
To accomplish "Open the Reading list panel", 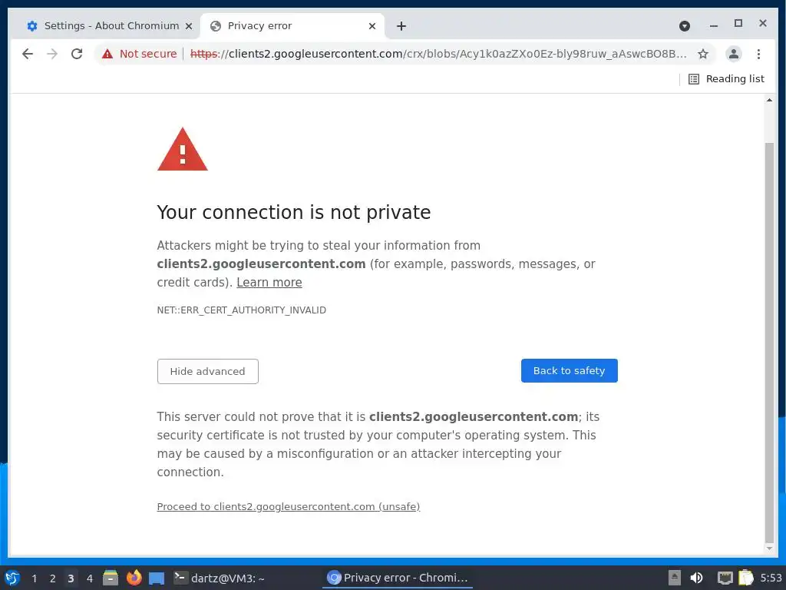I will (x=726, y=78).
